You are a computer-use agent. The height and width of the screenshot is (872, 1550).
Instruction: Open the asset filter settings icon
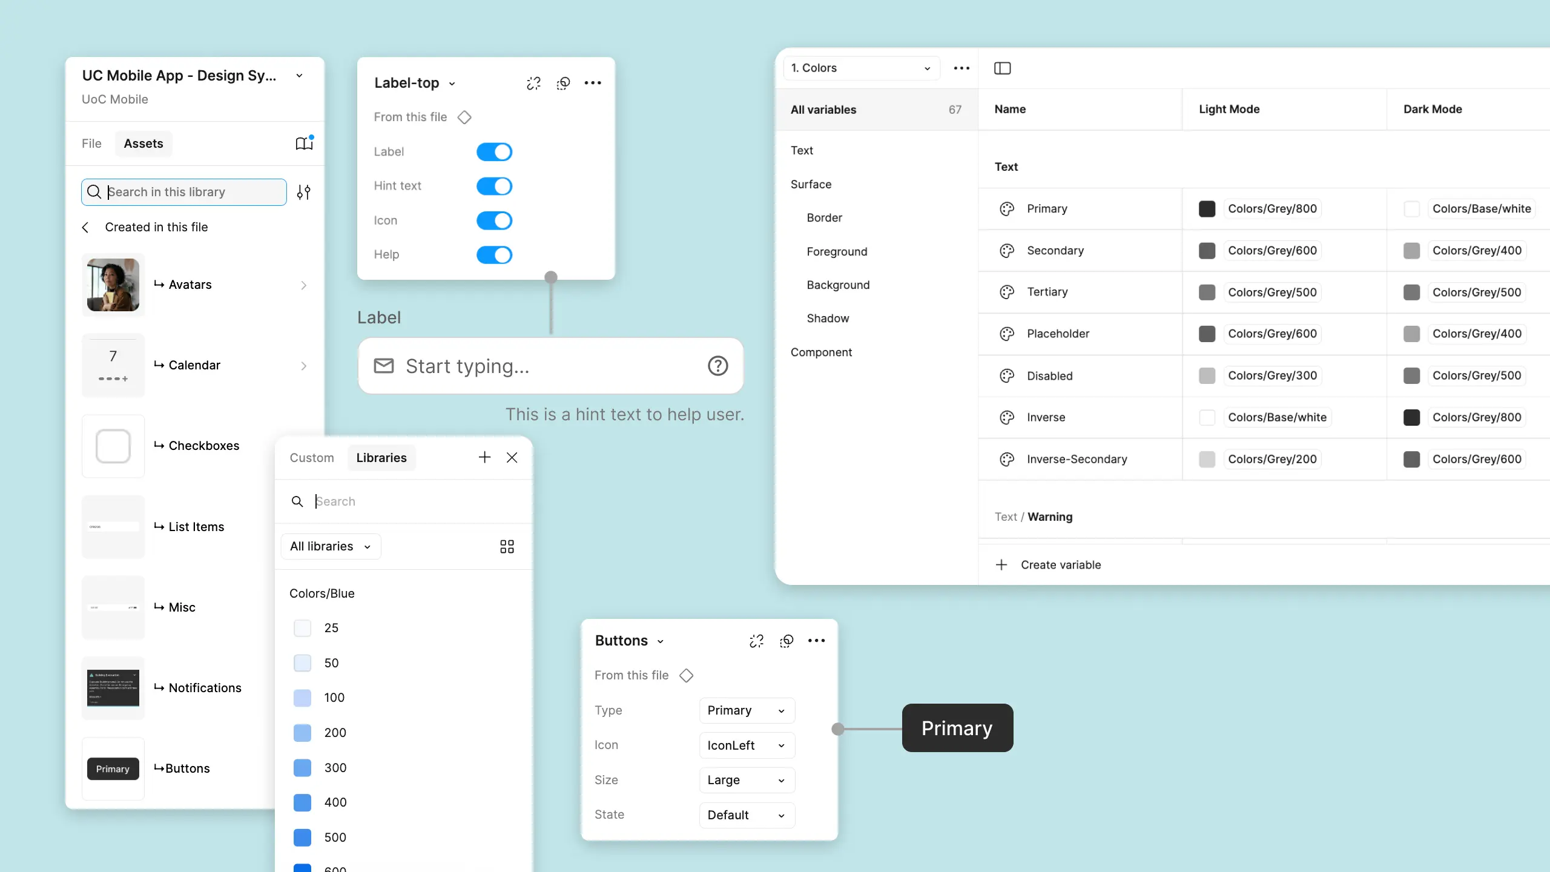click(x=303, y=192)
